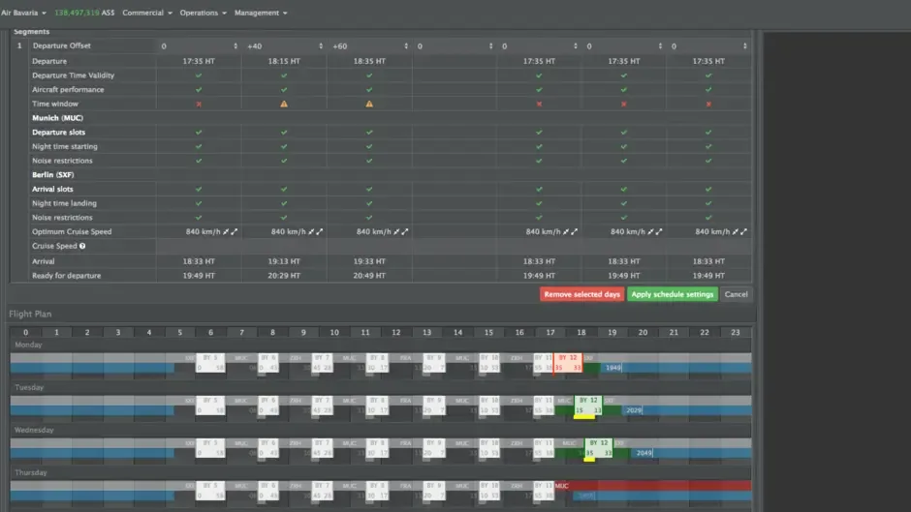
Task: Click the Apply schedule settings button
Action: [x=673, y=294]
